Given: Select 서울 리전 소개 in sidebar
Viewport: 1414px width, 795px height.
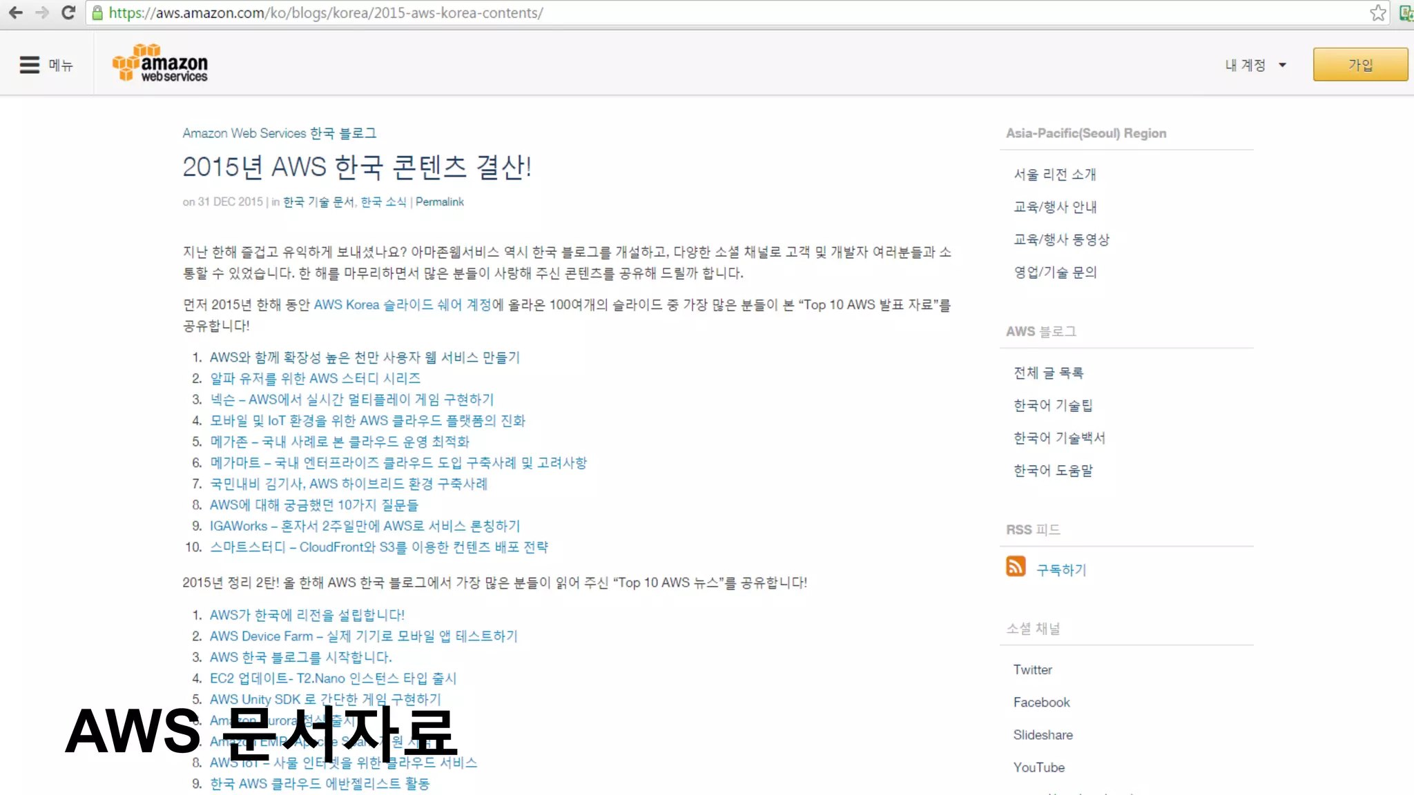Looking at the screenshot, I should click(x=1055, y=175).
